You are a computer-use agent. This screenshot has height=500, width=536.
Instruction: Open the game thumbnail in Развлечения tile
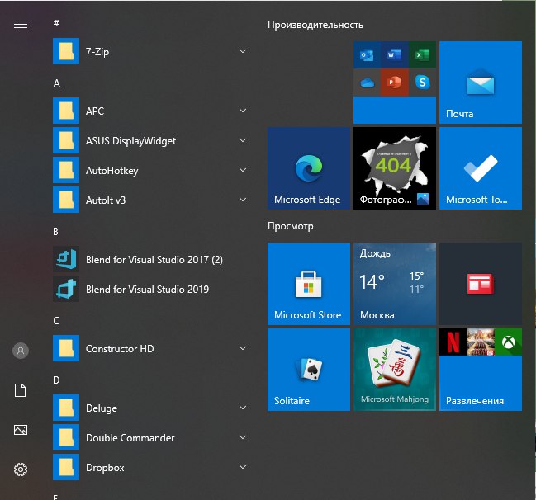pyautogui.click(x=481, y=342)
